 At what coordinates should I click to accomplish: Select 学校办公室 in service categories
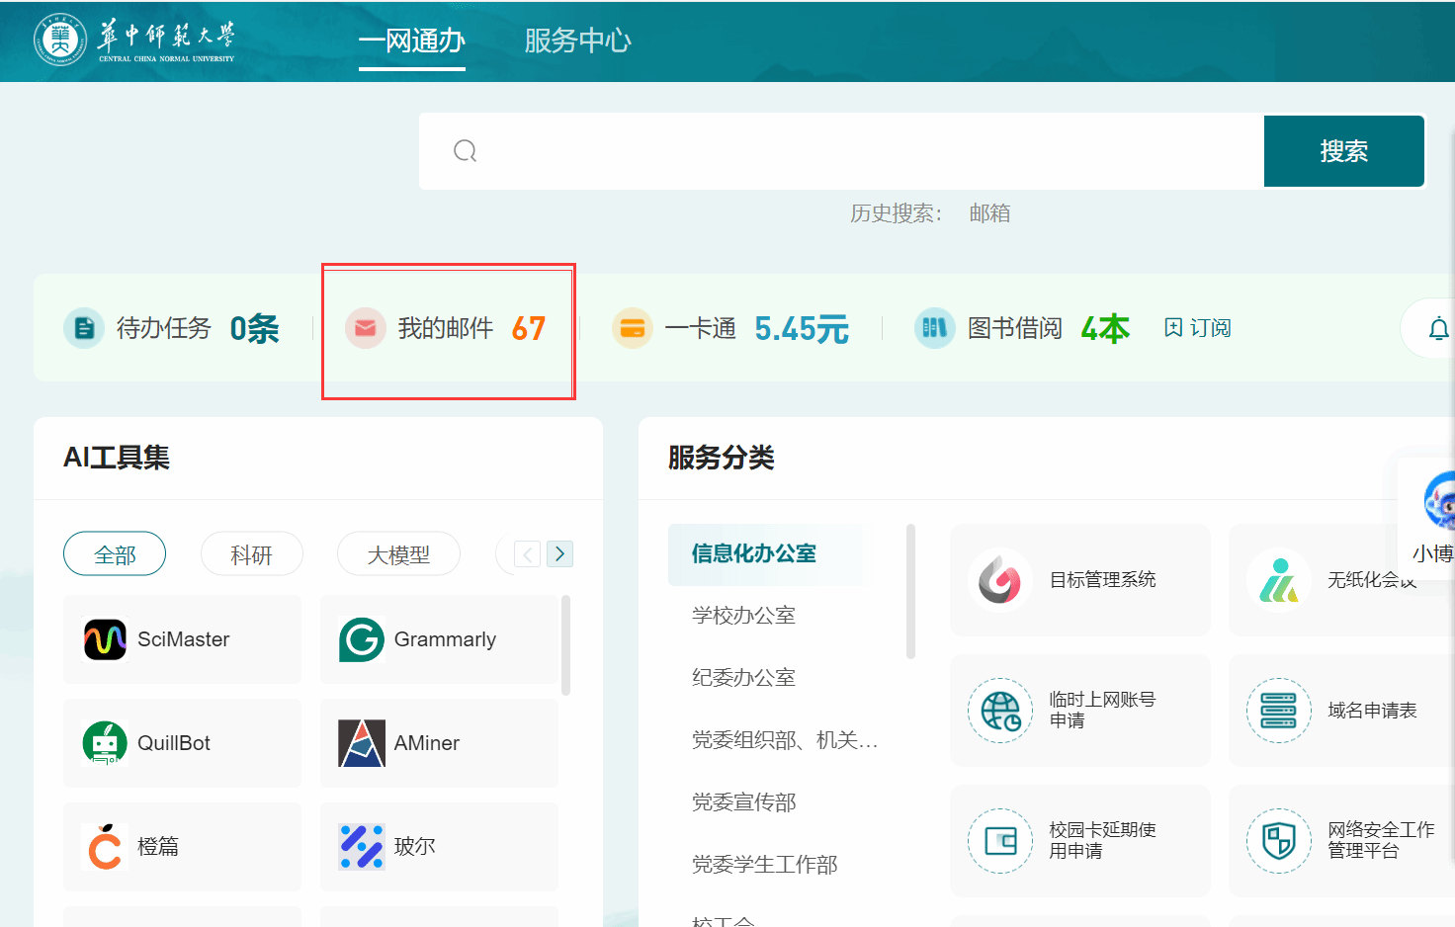coord(744,616)
